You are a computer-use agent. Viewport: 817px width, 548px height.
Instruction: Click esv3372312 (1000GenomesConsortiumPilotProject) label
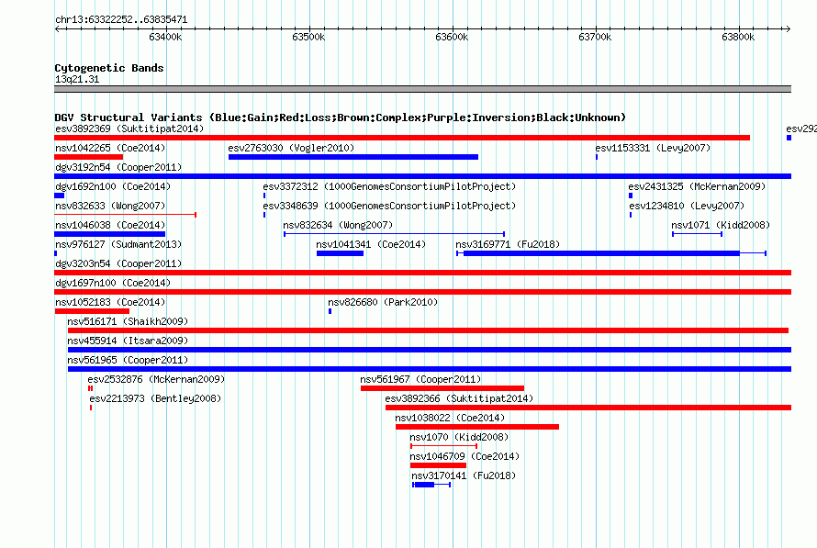pyautogui.click(x=389, y=186)
